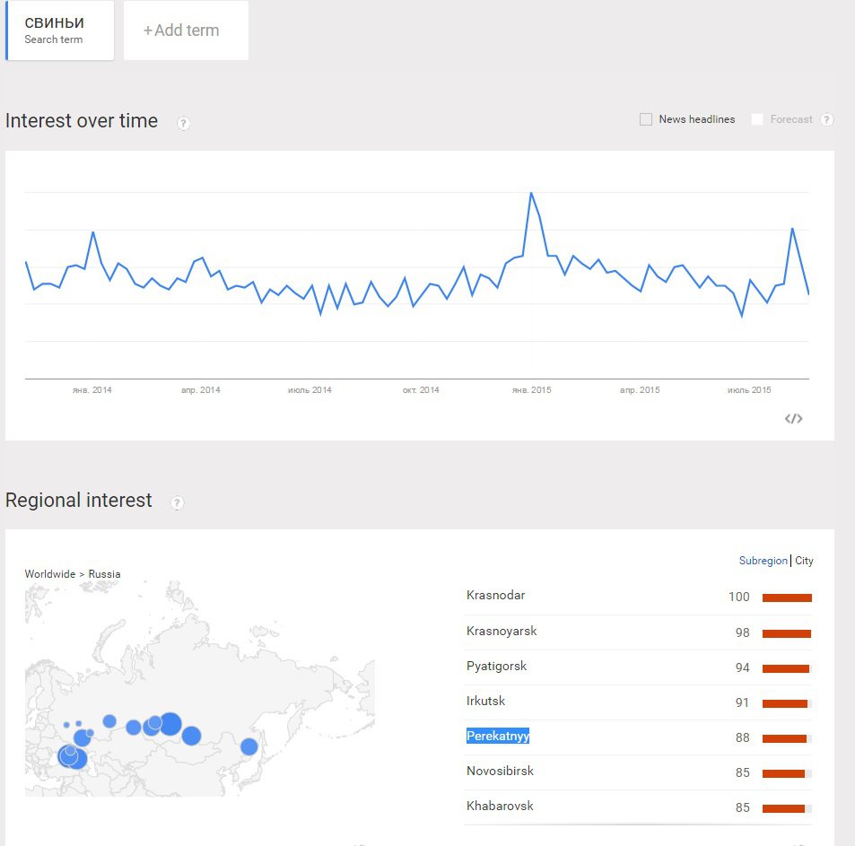The width and height of the screenshot is (855, 846).
Task: Switch to the Subregion view
Action: pyautogui.click(x=763, y=561)
